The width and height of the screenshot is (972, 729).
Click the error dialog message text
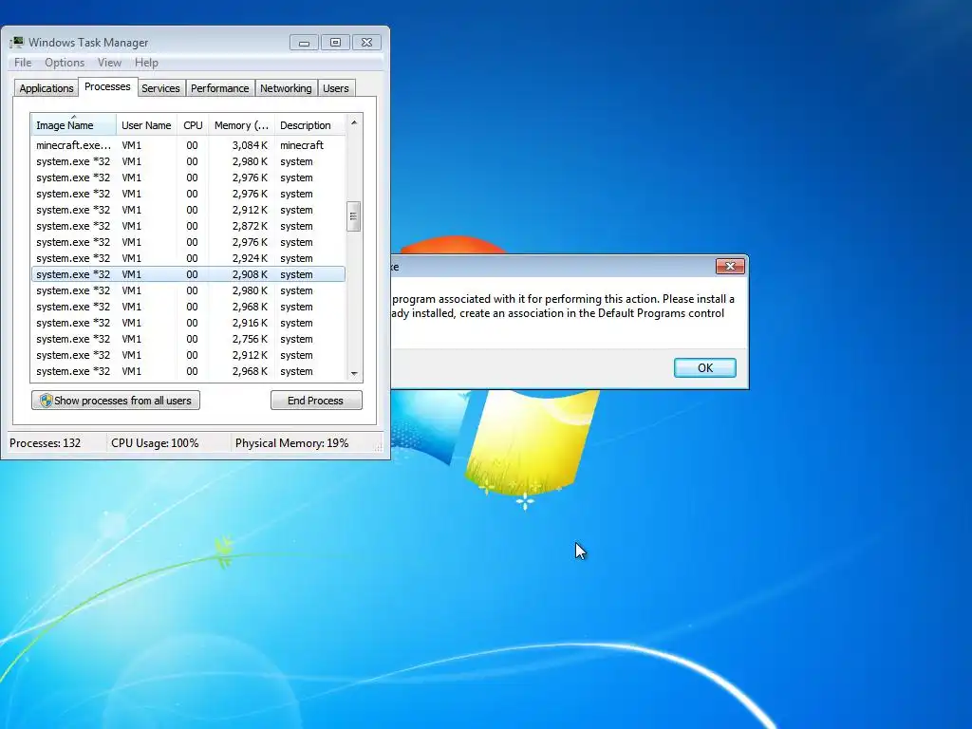pos(563,307)
